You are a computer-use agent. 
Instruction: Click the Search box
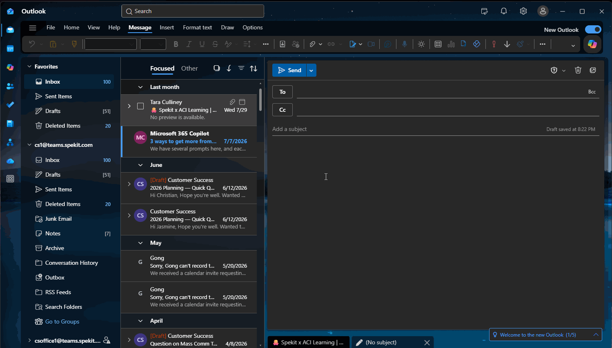[x=193, y=11]
